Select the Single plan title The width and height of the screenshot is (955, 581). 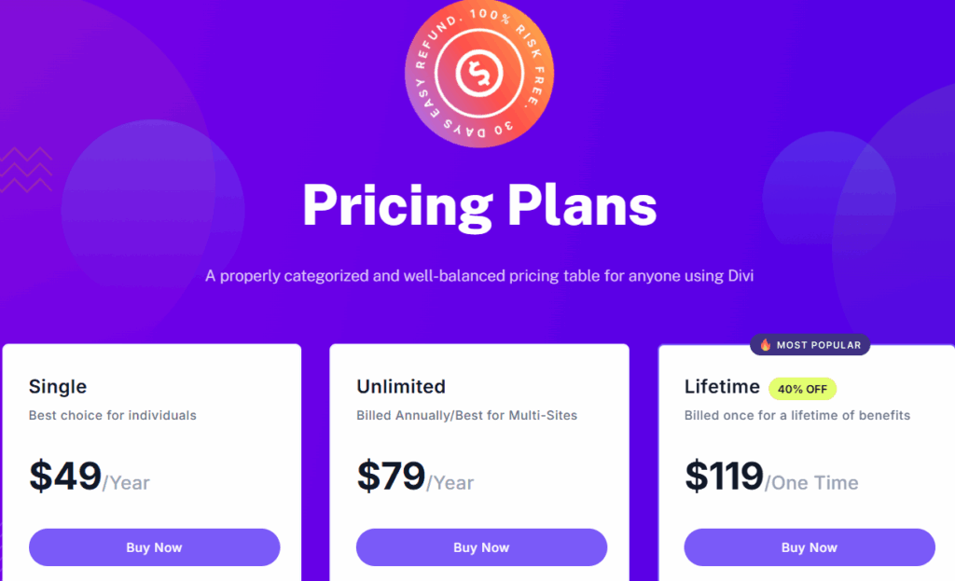pos(58,386)
